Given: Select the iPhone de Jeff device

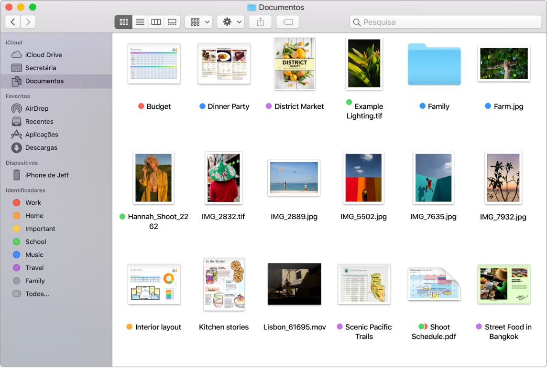Looking at the screenshot, I should point(44,175).
